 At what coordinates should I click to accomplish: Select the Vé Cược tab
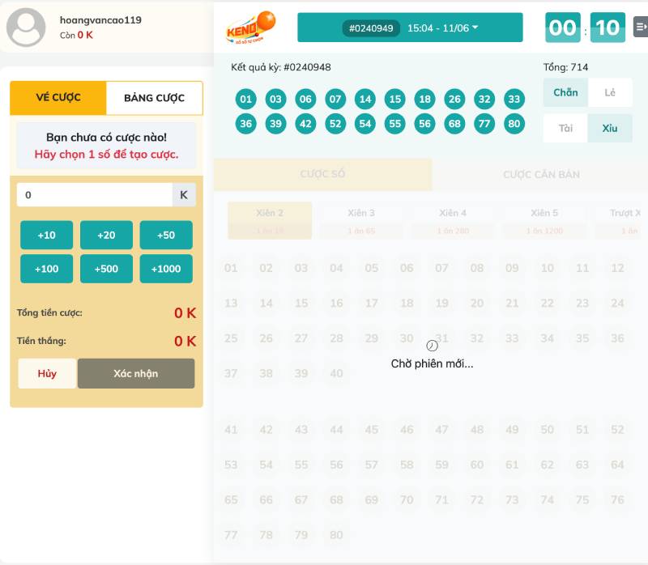[58, 98]
